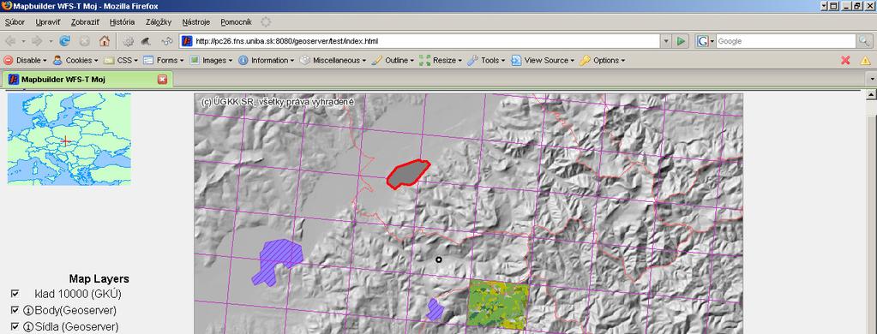This screenshot has width=877, height=334.
Task: Click the info icon next to Body(Geoserver)
Action: [x=28, y=311]
